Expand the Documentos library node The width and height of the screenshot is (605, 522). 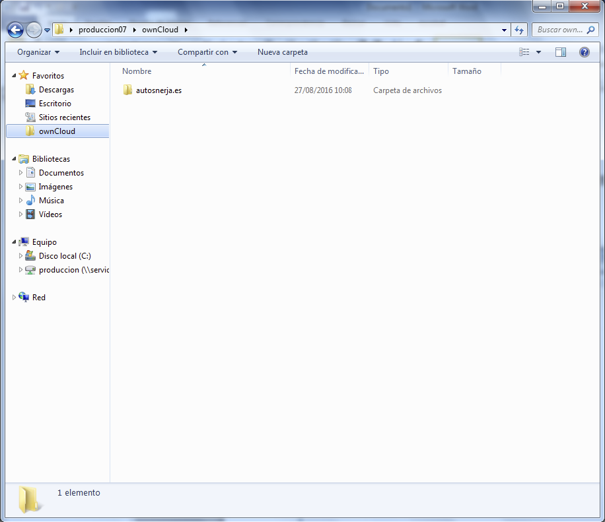pyautogui.click(x=21, y=173)
